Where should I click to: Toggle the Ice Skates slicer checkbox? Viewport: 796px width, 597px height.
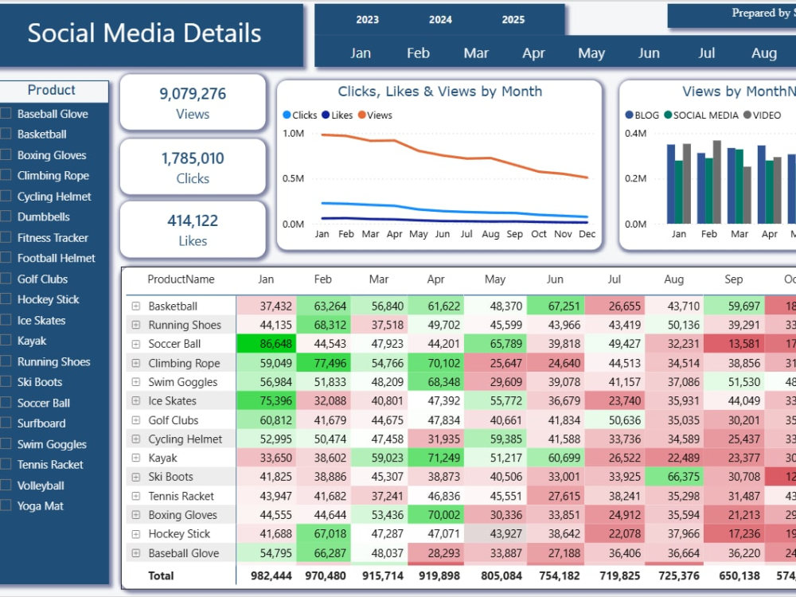[x=6, y=320]
